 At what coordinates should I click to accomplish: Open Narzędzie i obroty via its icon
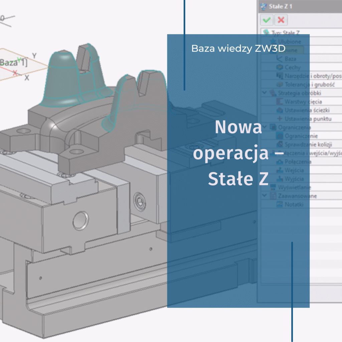tap(280, 76)
